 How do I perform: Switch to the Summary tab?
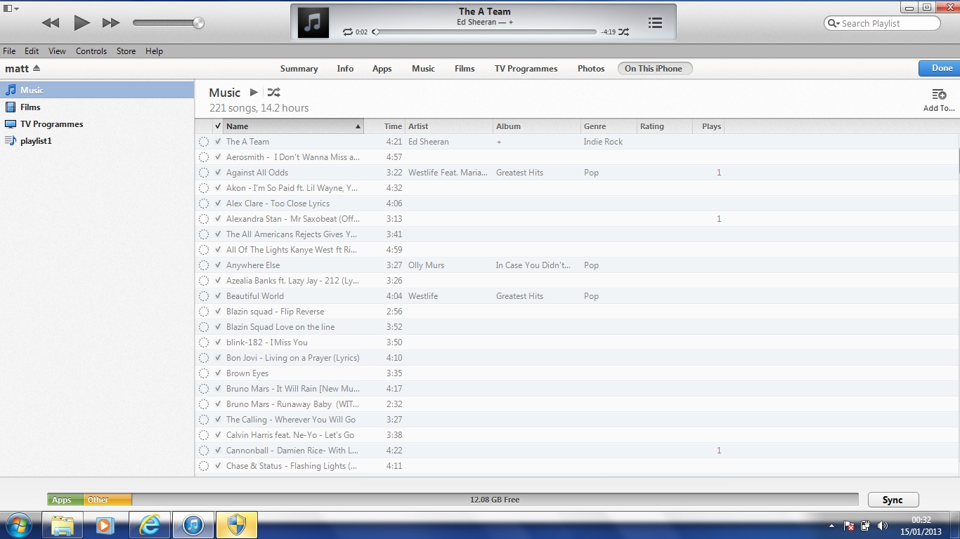[x=299, y=69]
